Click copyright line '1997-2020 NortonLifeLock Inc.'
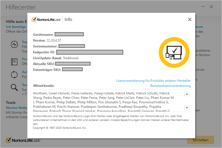Viewport: 222px width, 148px height. pyautogui.click(x=68, y=128)
